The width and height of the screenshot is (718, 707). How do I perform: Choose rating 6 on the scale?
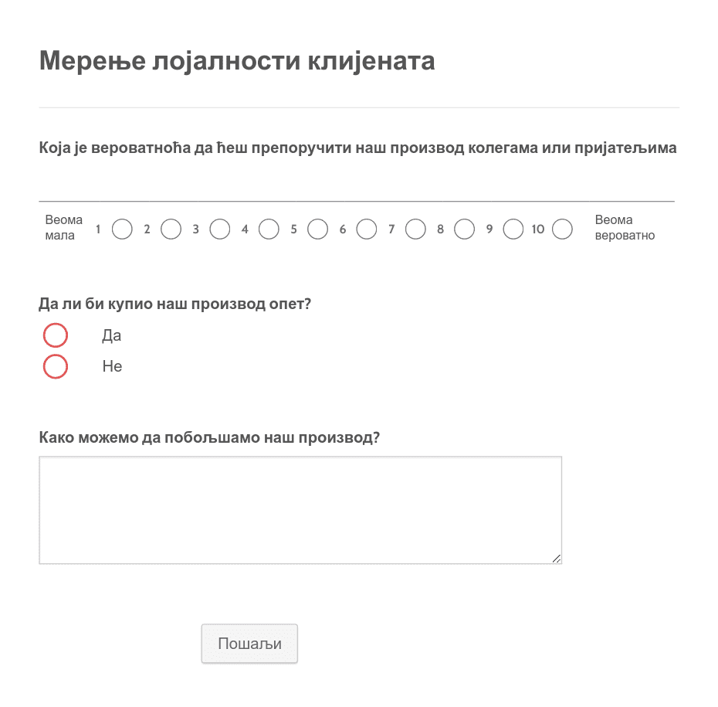[366, 229]
